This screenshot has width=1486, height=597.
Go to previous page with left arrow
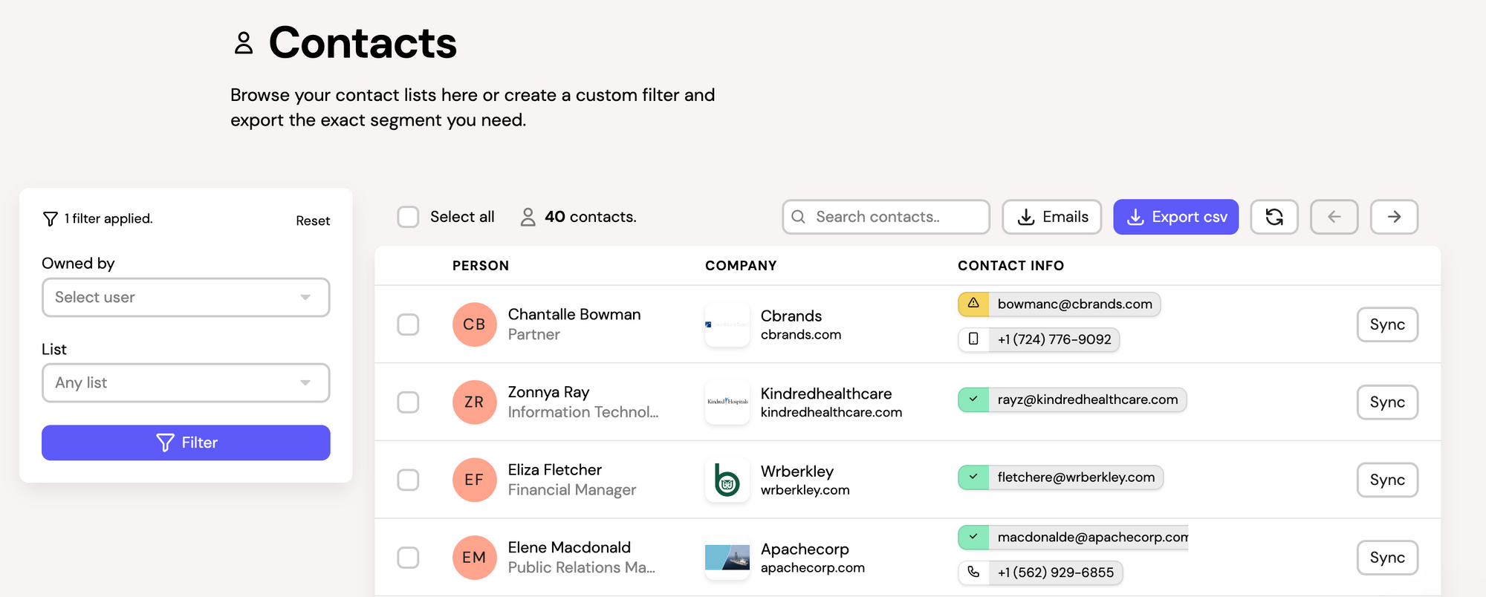pyautogui.click(x=1334, y=217)
